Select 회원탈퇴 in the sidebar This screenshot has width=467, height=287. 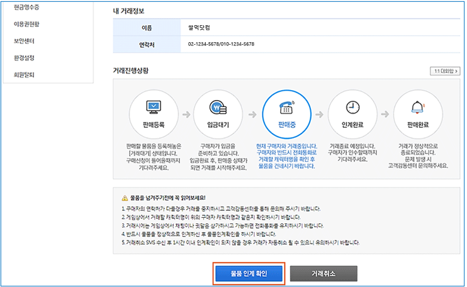[x=24, y=75]
